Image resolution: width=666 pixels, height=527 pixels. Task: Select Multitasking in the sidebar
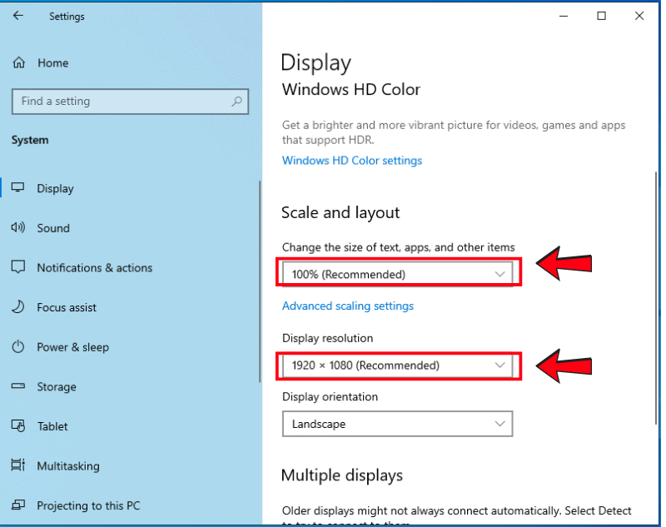pyautogui.click(x=67, y=466)
